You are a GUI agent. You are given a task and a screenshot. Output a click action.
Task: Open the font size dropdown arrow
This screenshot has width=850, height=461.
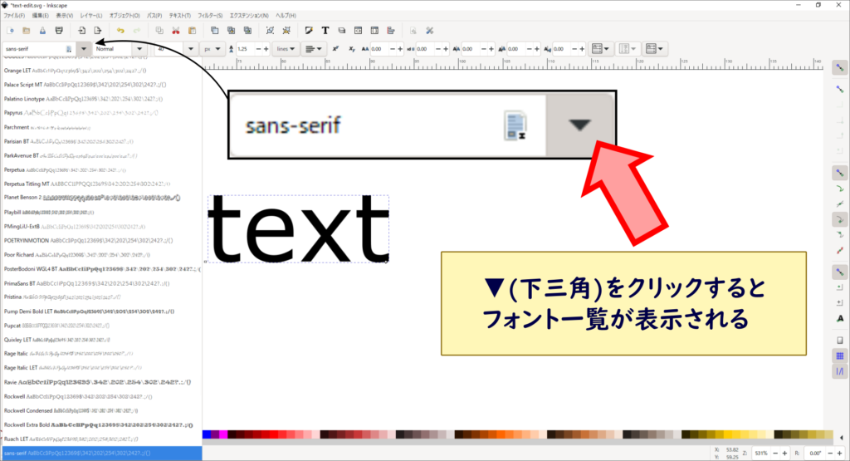tap(190, 49)
